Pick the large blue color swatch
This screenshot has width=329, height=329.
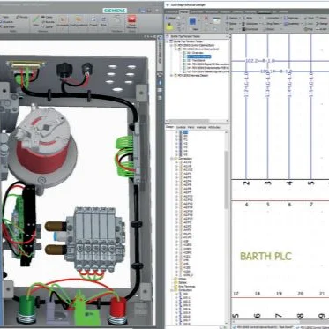tap(192, 21)
